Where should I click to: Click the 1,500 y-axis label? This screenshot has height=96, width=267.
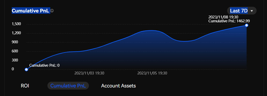pyautogui.click(x=16, y=24)
